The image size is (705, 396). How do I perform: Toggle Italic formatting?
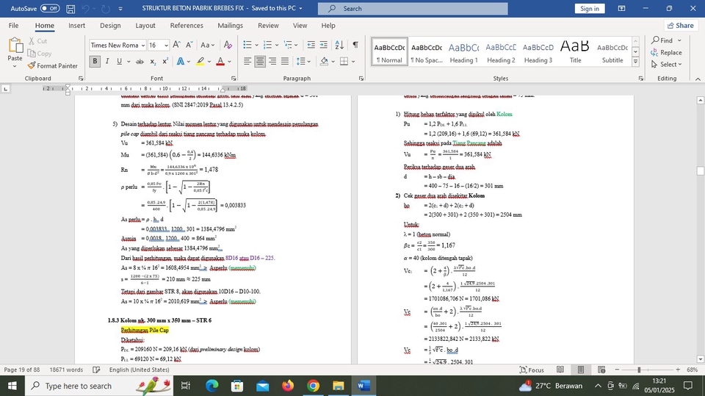[x=107, y=61]
